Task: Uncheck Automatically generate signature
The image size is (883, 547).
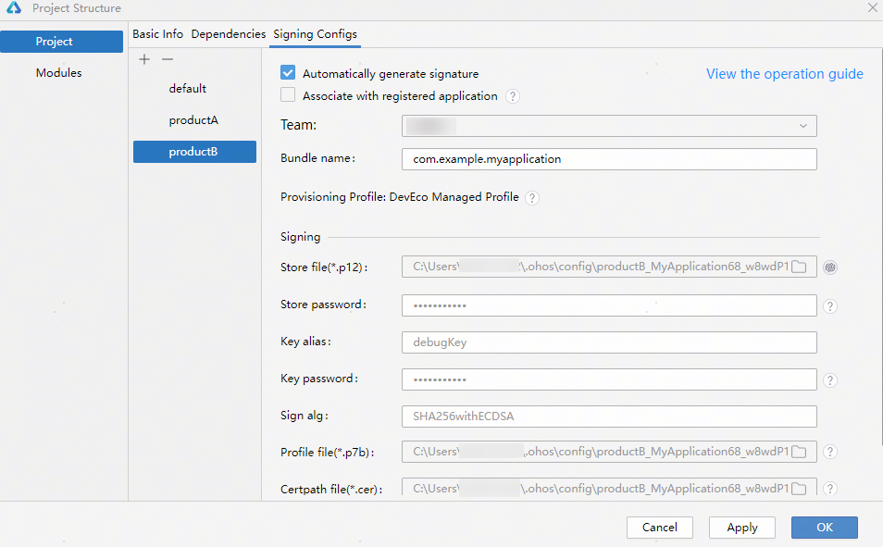Action: coord(288,73)
